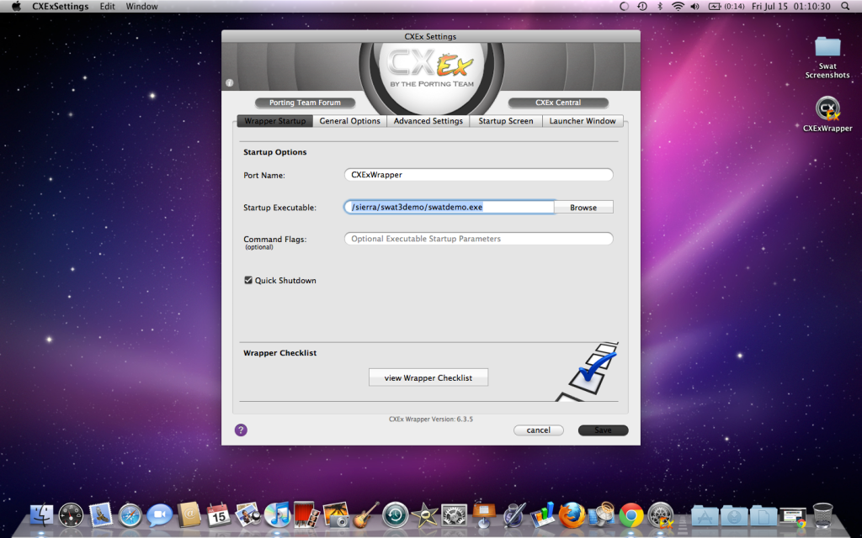The width and height of the screenshot is (862, 538).
Task: Click the Startup Options heading
Action: (275, 152)
